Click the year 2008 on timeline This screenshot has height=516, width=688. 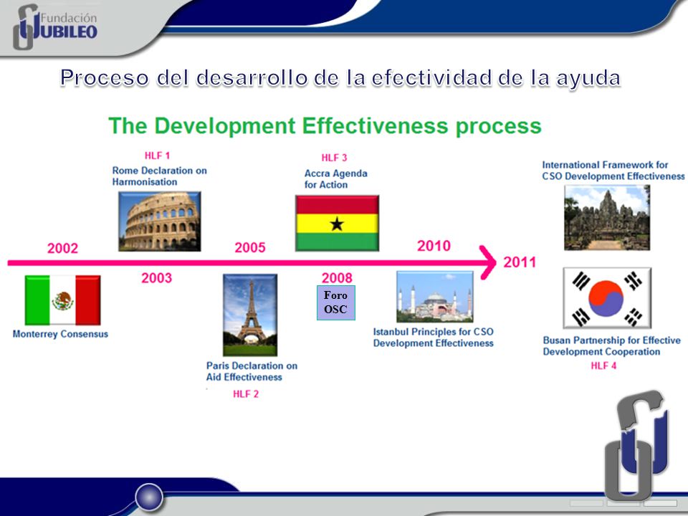[337, 278]
